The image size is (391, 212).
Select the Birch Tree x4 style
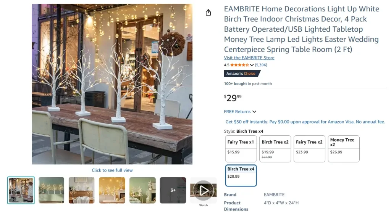click(241, 175)
